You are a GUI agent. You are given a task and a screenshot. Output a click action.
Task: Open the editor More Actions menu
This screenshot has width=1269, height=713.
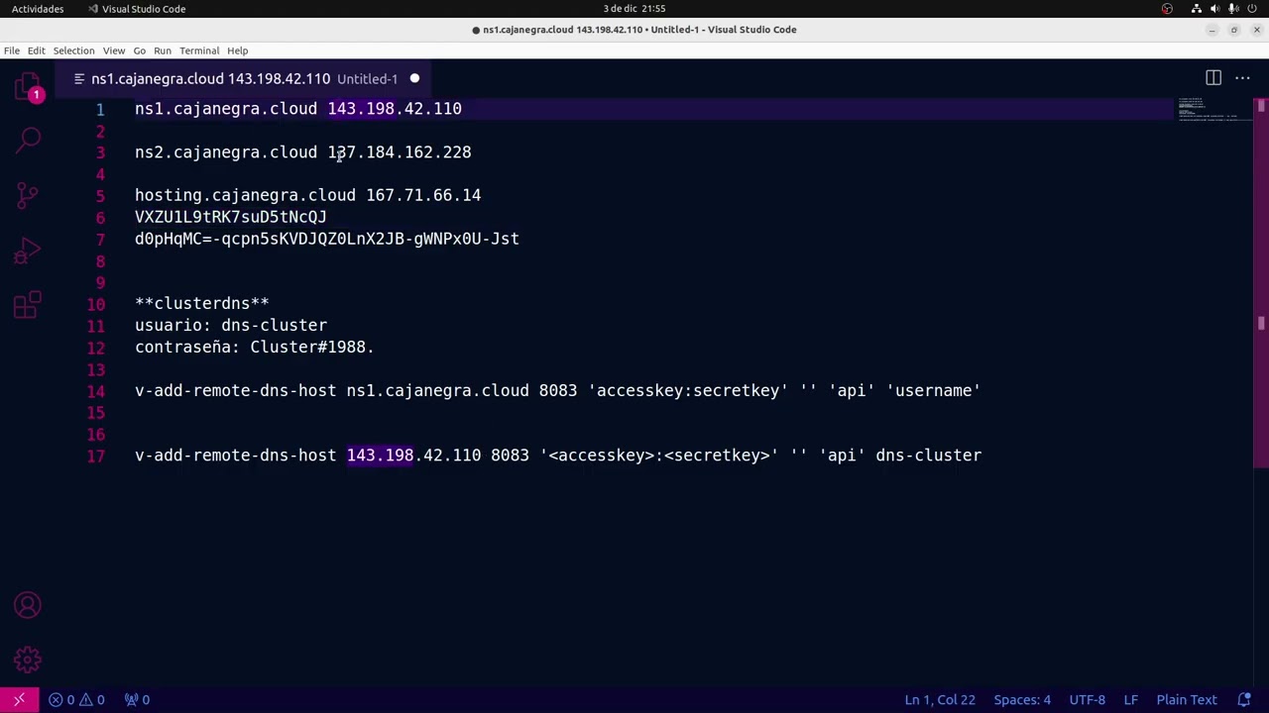1242,78
